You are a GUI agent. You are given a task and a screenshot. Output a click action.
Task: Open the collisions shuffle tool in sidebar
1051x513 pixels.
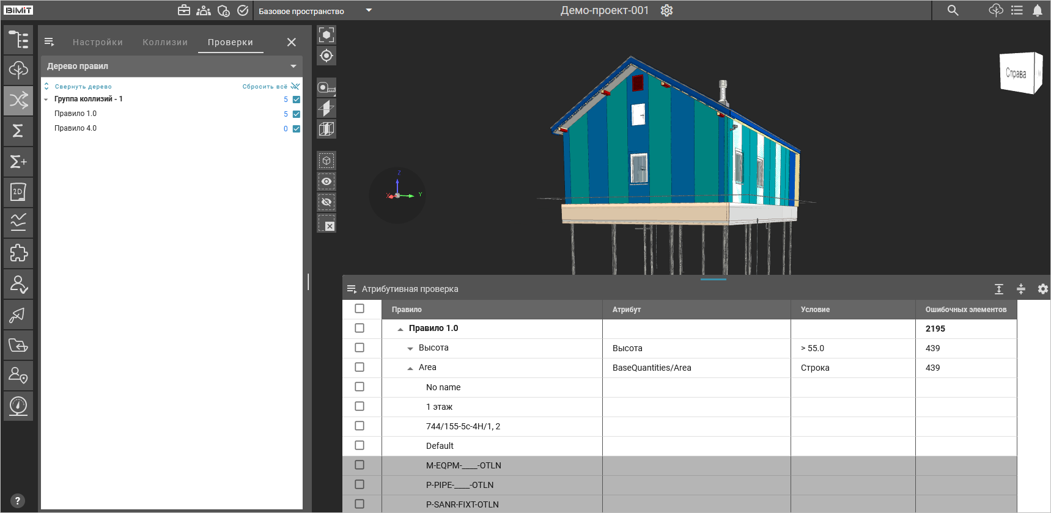[x=18, y=101]
